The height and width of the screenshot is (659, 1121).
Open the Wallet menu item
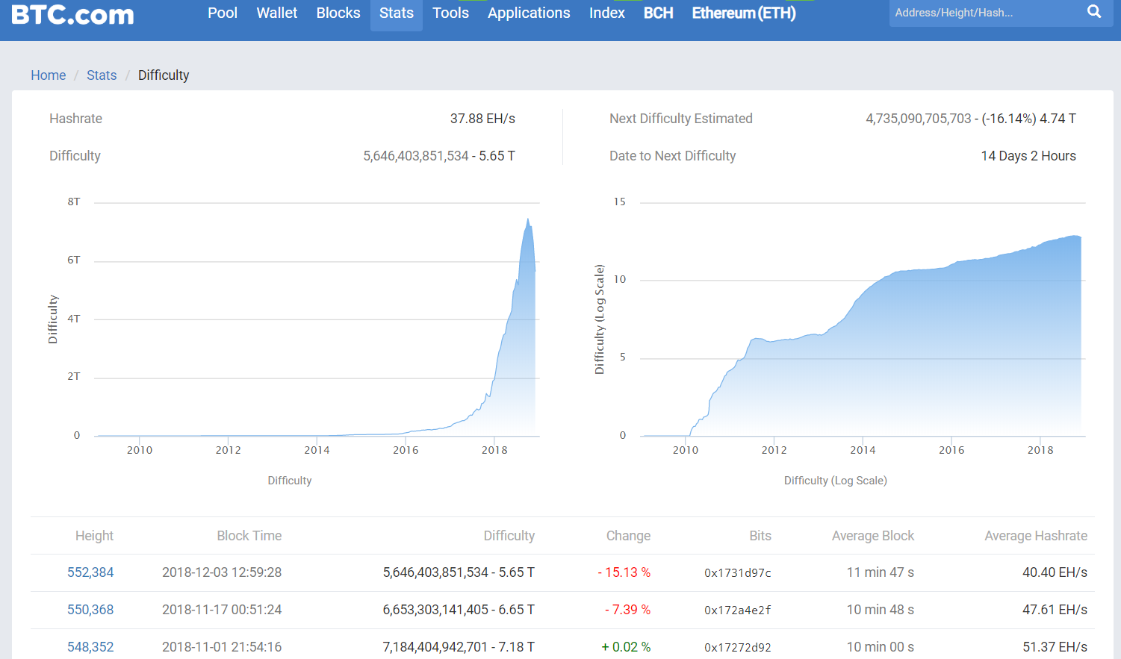pos(276,13)
